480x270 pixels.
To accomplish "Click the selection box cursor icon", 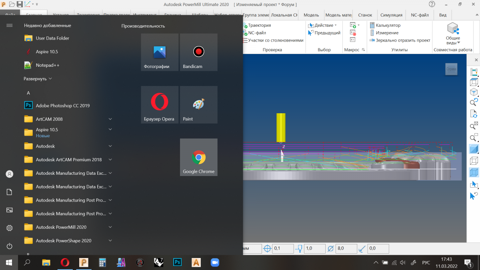I will pos(474,184).
